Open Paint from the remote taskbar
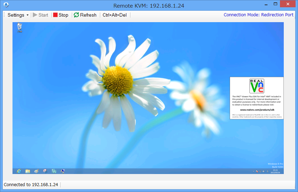 click(x=36, y=171)
